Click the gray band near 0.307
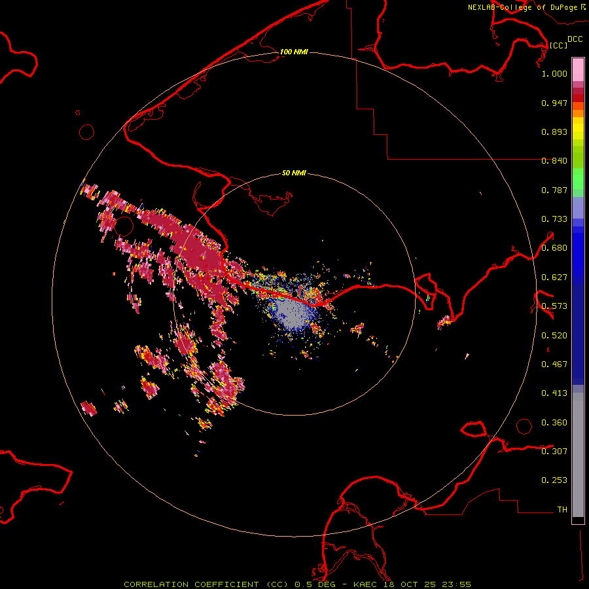Screen dimensions: 589x589 click(578, 455)
